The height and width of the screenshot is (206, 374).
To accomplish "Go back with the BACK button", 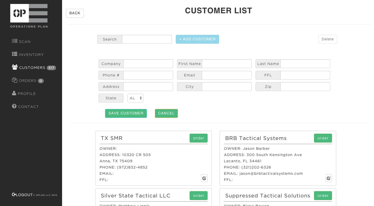I will 75,13.
